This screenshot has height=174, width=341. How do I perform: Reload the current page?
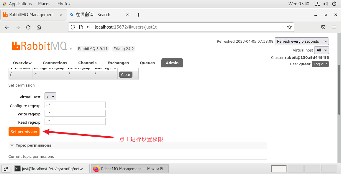click(28, 27)
